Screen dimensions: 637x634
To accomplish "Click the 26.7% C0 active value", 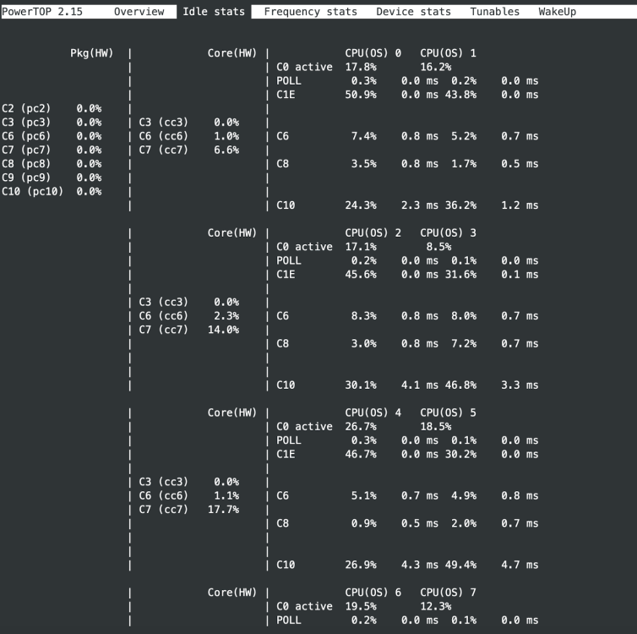I will pos(361,426).
